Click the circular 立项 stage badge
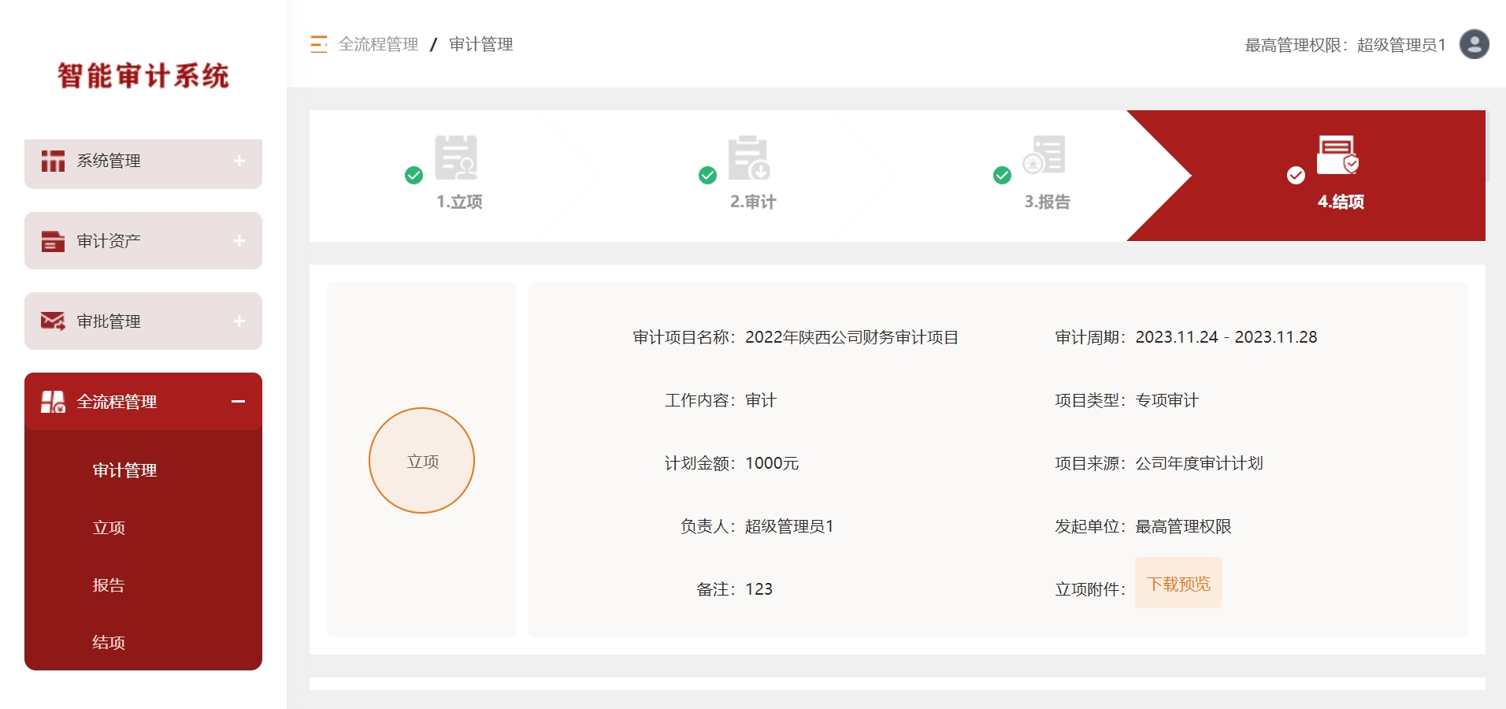 click(421, 461)
